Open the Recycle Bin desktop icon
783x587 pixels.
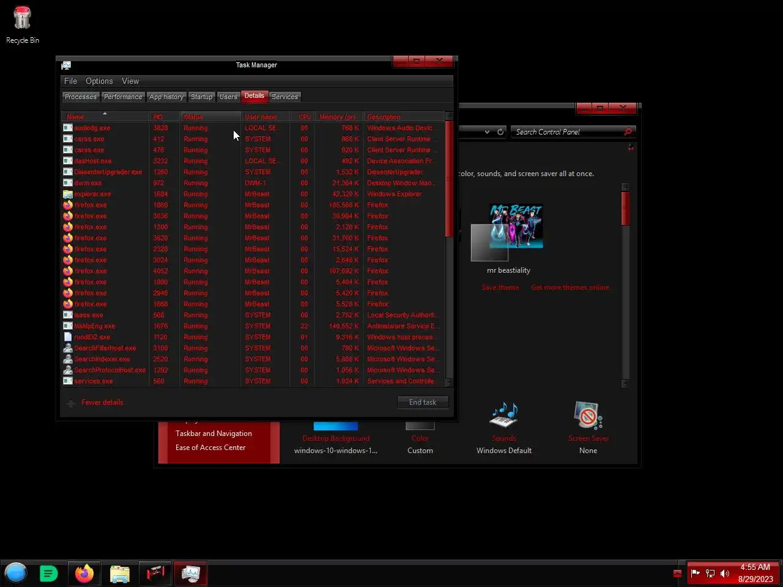pos(23,24)
